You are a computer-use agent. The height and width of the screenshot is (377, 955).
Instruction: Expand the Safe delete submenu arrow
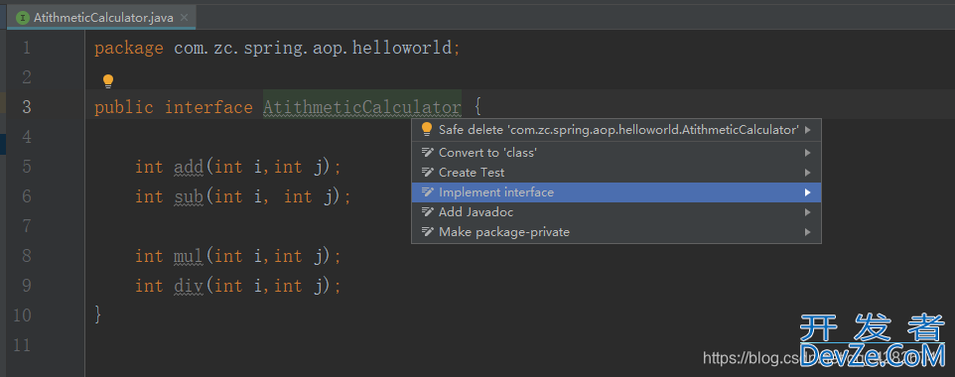pyautogui.click(x=808, y=130)
